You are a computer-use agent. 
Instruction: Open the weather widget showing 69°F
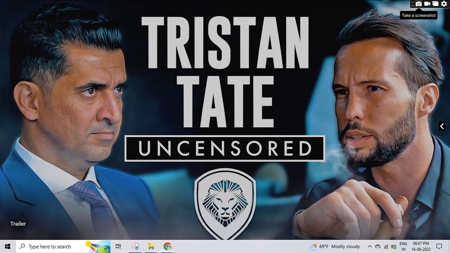(334, 246)
